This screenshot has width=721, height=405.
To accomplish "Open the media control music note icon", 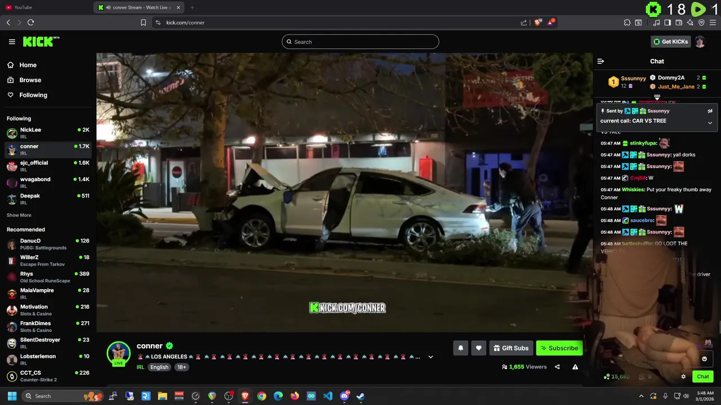I will 656,22.
